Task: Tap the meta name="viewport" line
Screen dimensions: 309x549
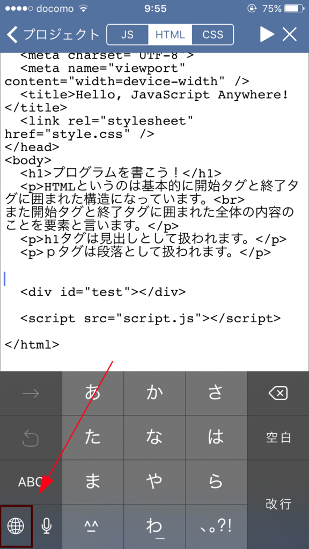Action: tap(103, 68)
